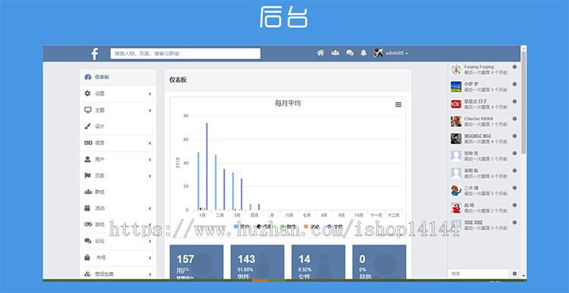Click 小罗 罗 avatar thumbnail
This screenshot has width=569, height=293.
pos(456,86)
